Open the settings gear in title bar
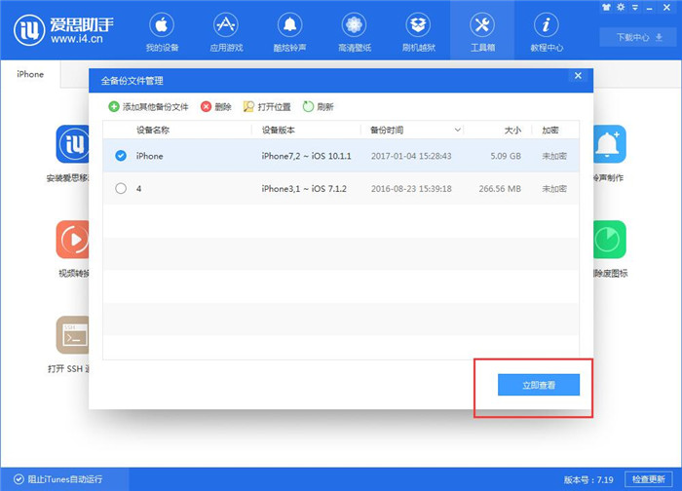 click(x=621, y=8)
